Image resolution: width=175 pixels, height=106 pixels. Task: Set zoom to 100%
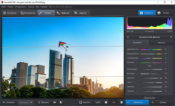(x=98, y=102)
